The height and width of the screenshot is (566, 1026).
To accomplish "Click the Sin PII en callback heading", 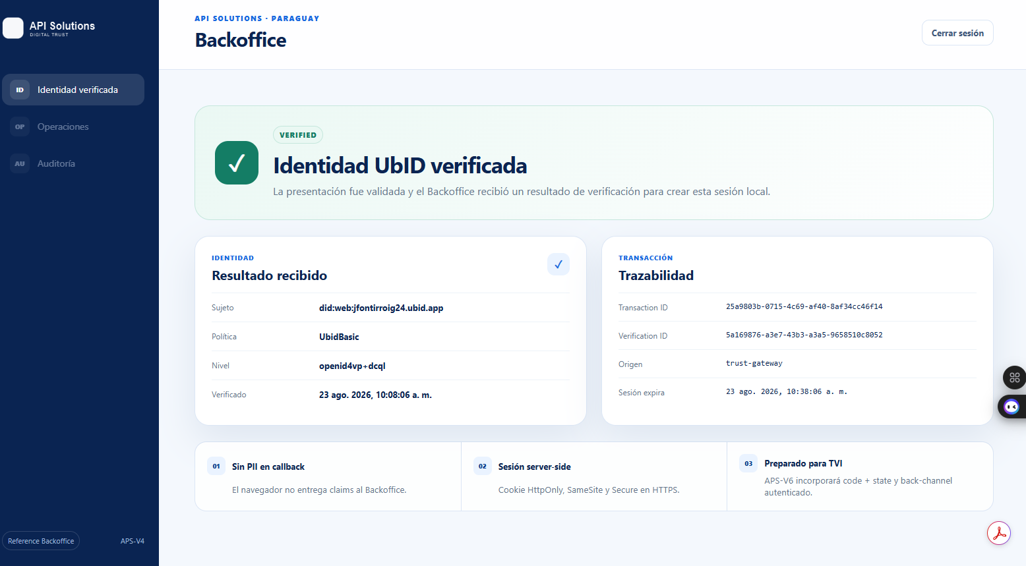I will 268,467.
